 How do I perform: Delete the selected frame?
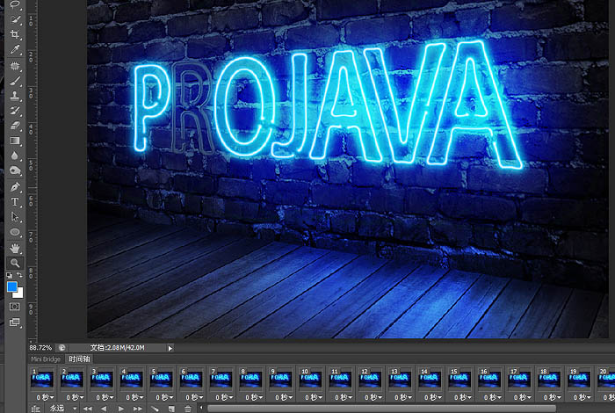[x=188, y=409]
